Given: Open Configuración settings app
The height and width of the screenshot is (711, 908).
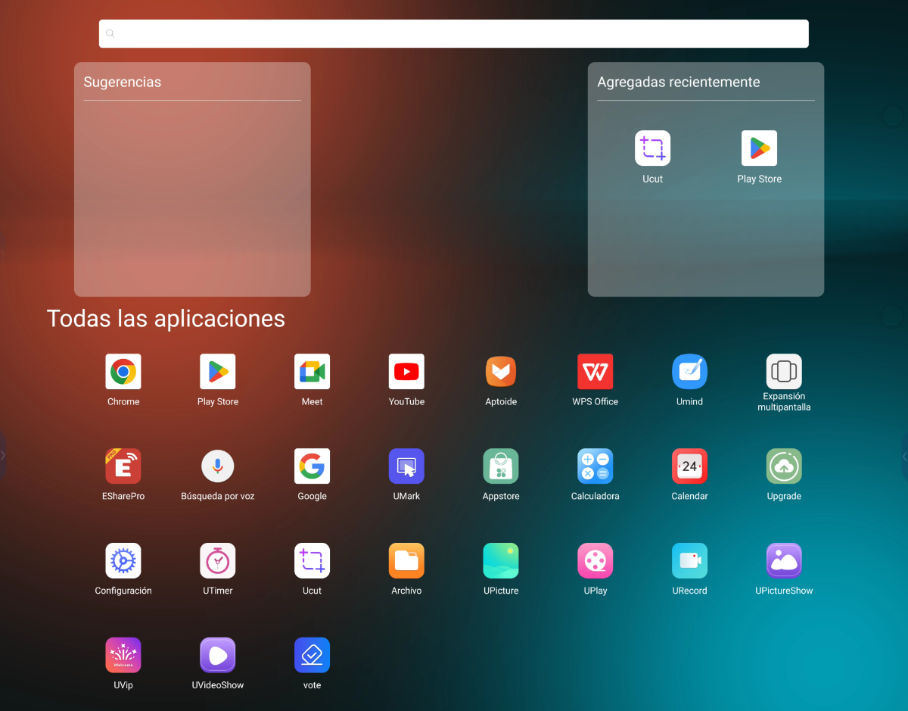Looking at the screenshot, I should pyautogui.click(x=123, y=561).
